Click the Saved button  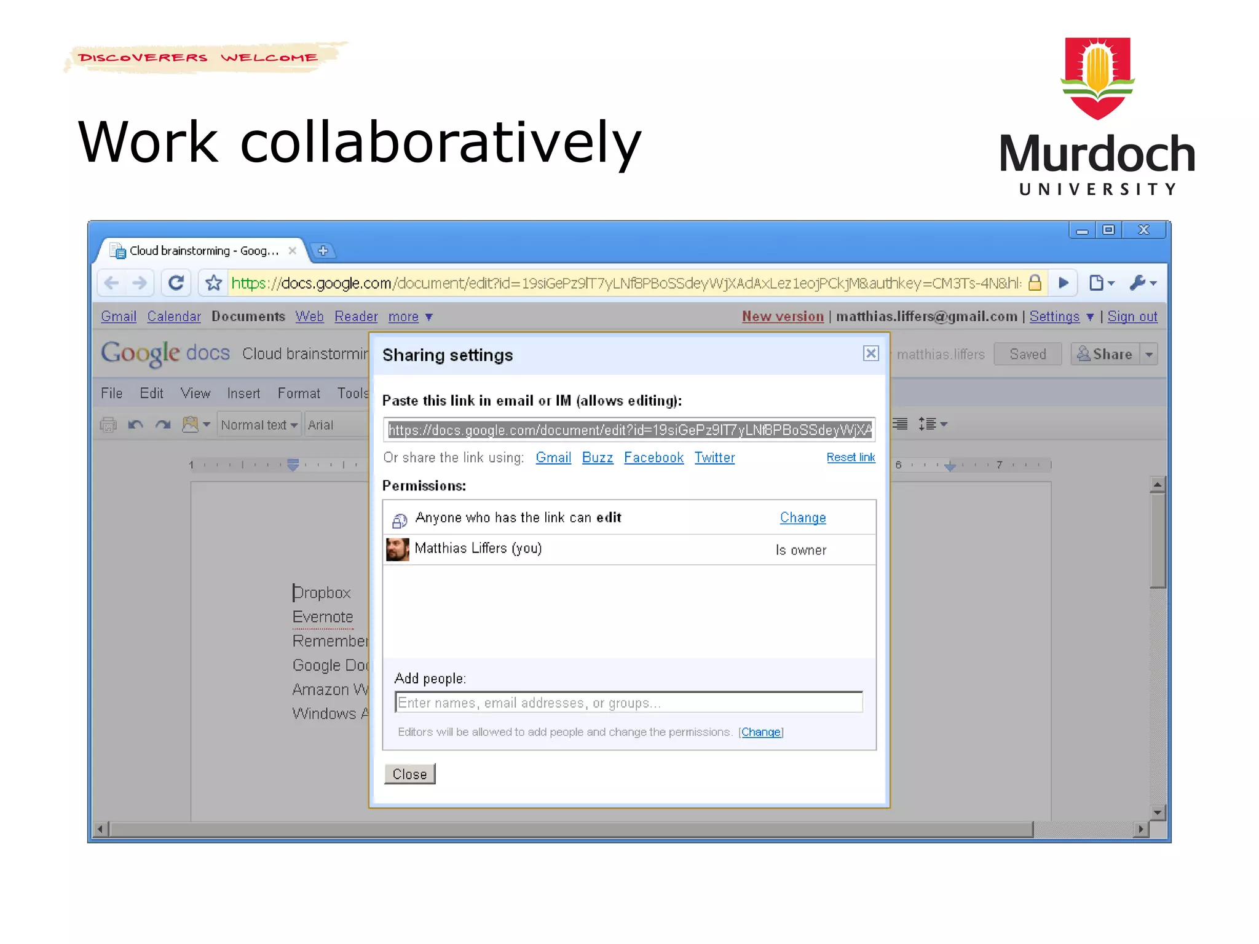(x=1027, y=354)
